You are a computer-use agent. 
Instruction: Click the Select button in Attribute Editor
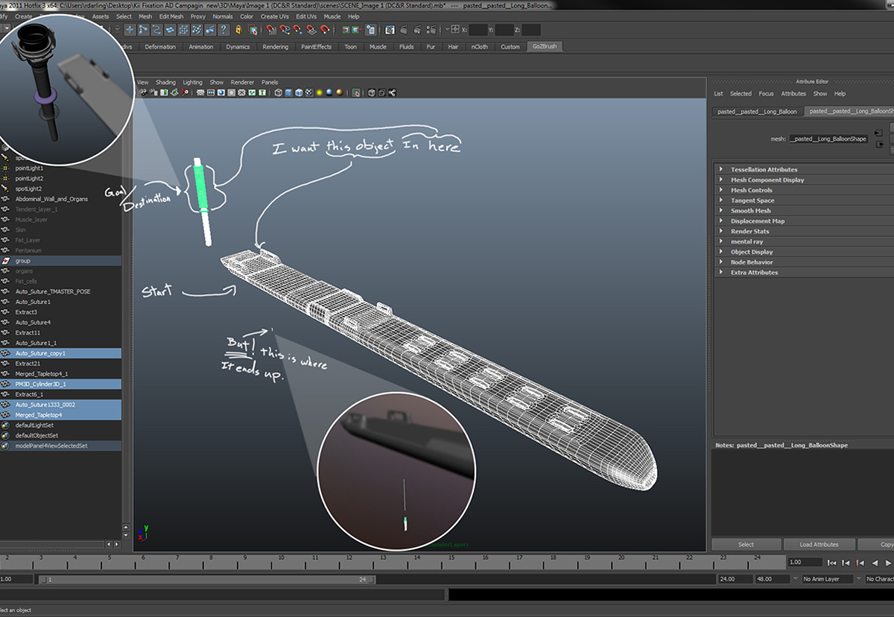(746, 545)
